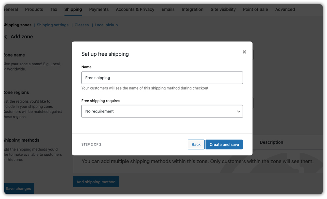
Task: Switch to the Shipping tab
Action: point(73,10)
